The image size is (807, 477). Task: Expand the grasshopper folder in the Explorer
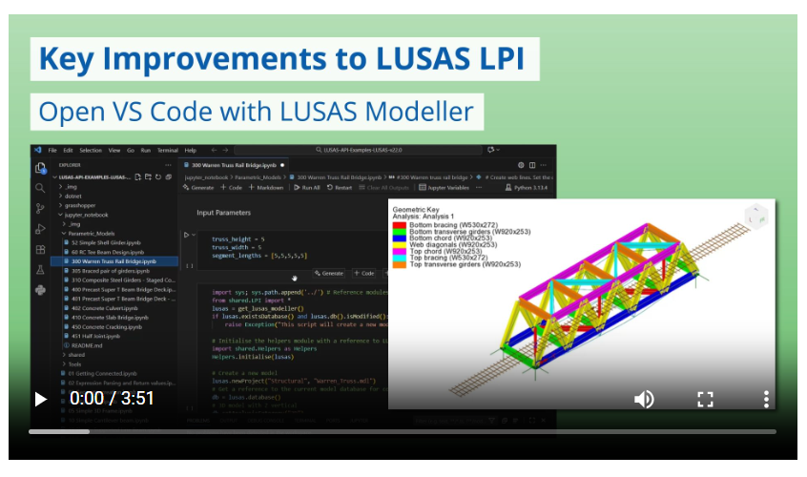coord(77,205)
